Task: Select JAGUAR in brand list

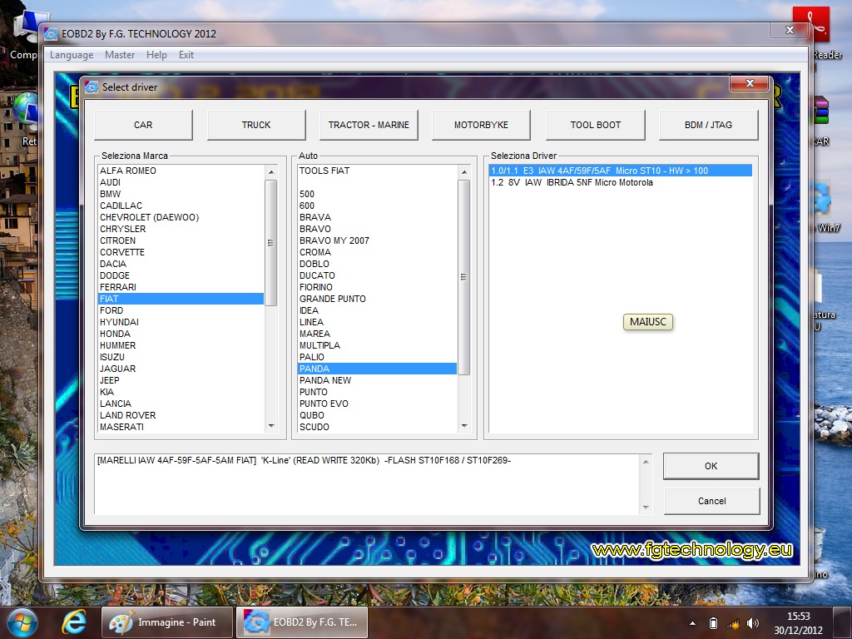Action: click(181, 369)
